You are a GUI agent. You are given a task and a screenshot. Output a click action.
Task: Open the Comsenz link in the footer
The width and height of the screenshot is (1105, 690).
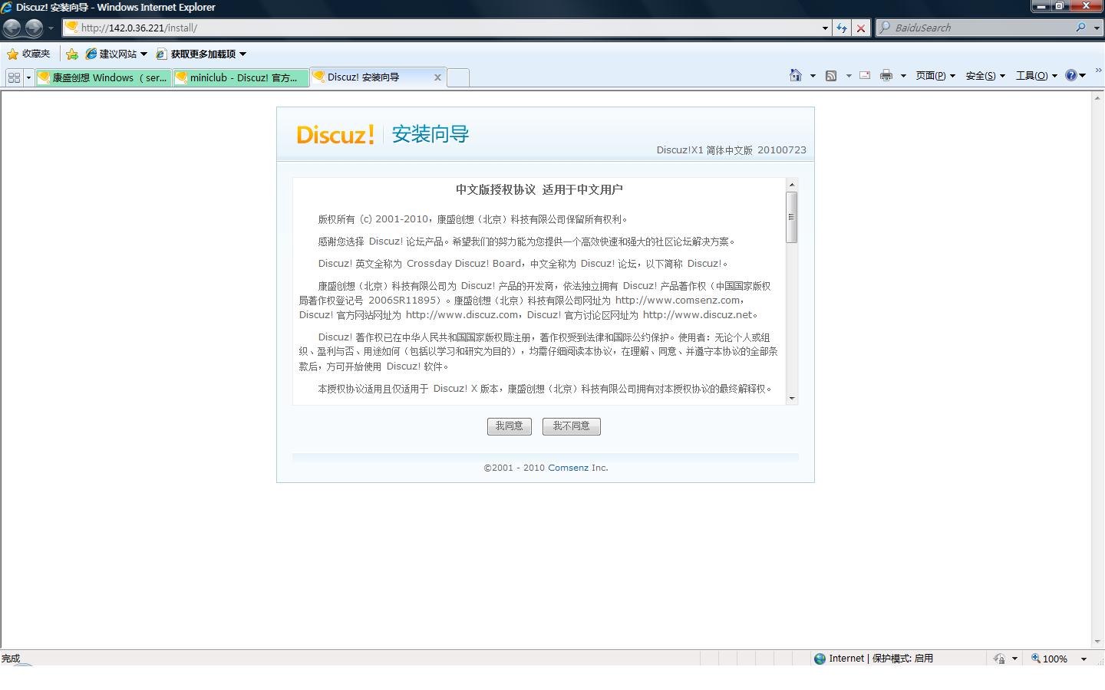tap(568, 468)
